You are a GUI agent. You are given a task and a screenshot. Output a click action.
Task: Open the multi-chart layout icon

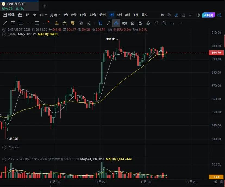coord(28,15)
